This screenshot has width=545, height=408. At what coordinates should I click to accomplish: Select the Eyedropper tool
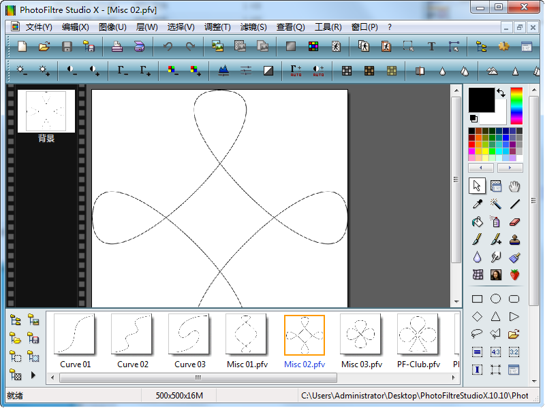click(478, 204)
